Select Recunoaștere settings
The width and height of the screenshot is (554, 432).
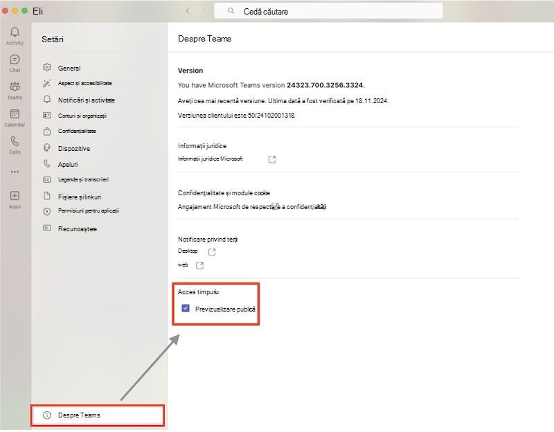click(x=78, y=229)
